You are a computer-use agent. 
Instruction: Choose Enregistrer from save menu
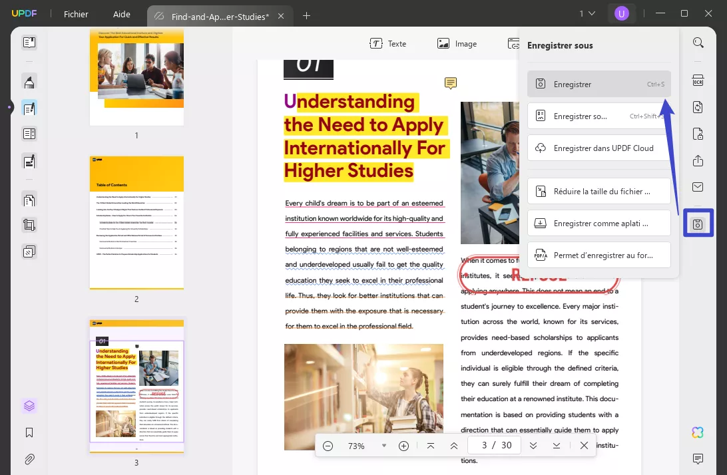[x=599, y=84]
